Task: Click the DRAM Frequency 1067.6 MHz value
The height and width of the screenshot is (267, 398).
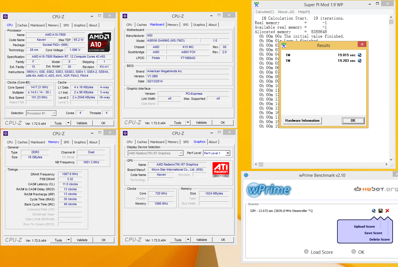Action: point(70,174)
